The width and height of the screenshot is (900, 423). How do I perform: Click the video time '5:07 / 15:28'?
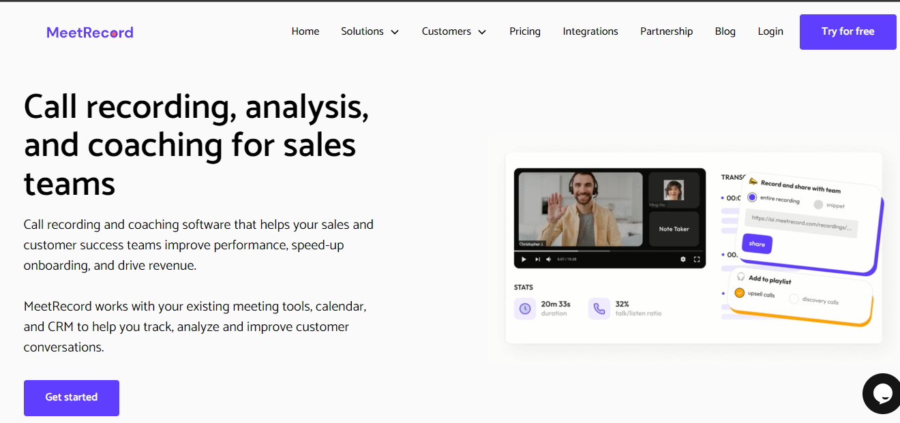click(x=567, y=260)
